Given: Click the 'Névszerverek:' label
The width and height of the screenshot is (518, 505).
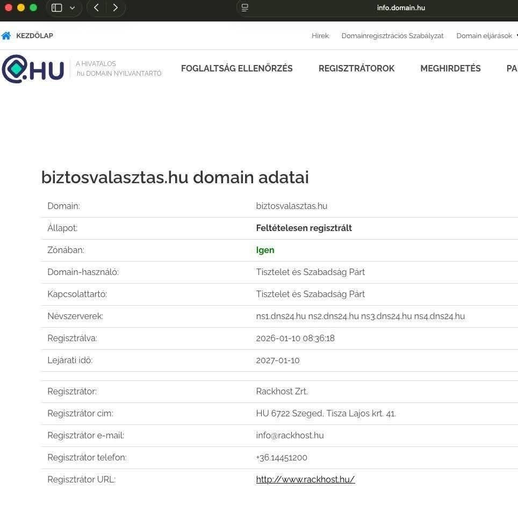Looking at the screenshot, I should pos(75,316).
